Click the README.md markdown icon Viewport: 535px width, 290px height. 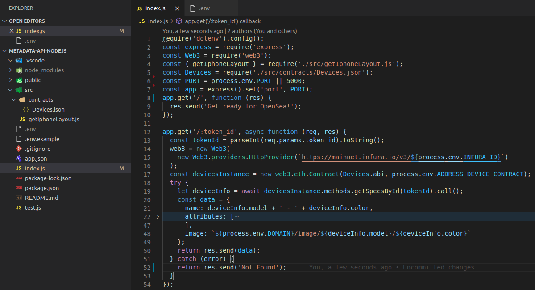click(19, 198)
